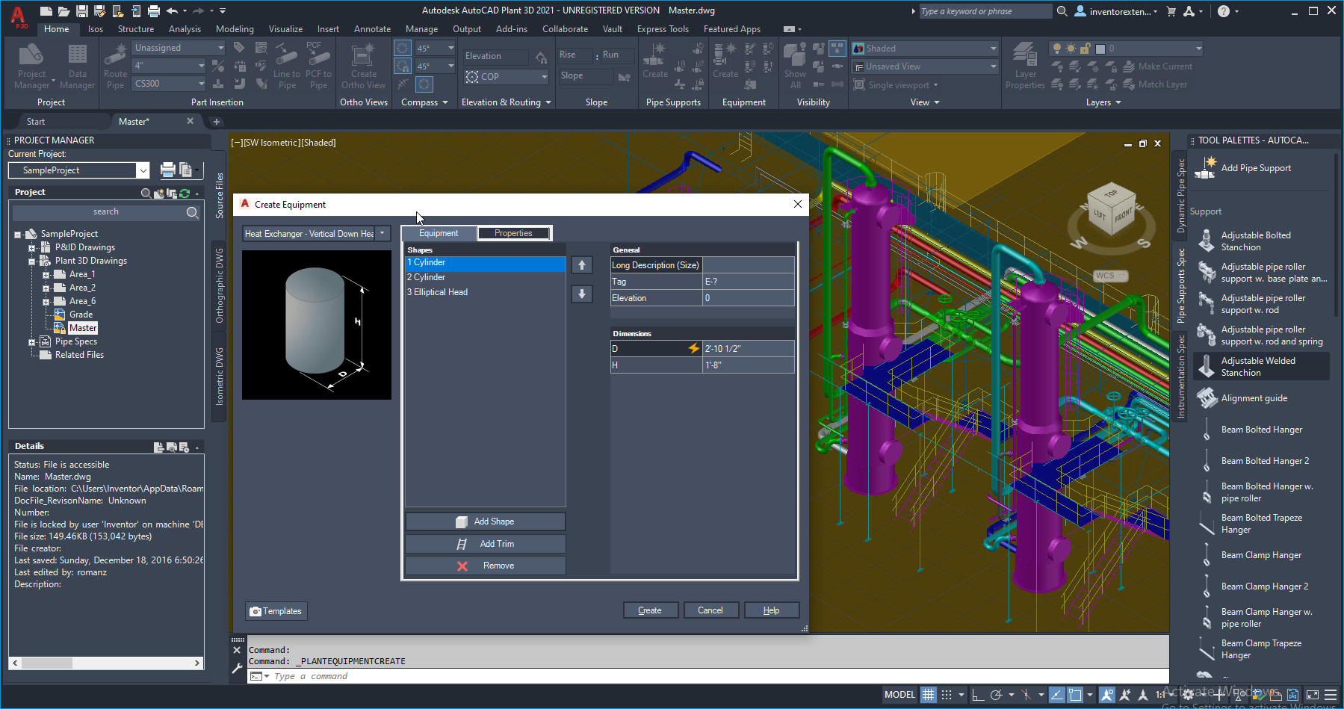Toggle 2D object snap in the status bar

pyautogui.click(x=1075, y=695)
